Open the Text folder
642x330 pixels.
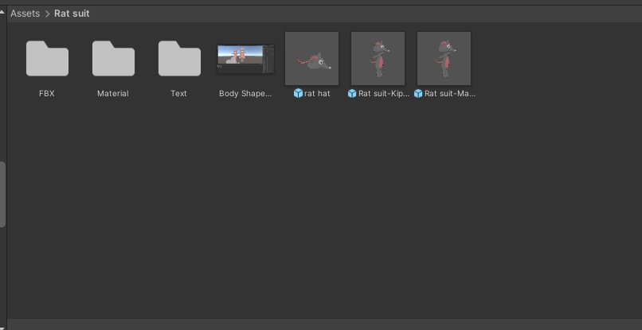pos(179,58)
